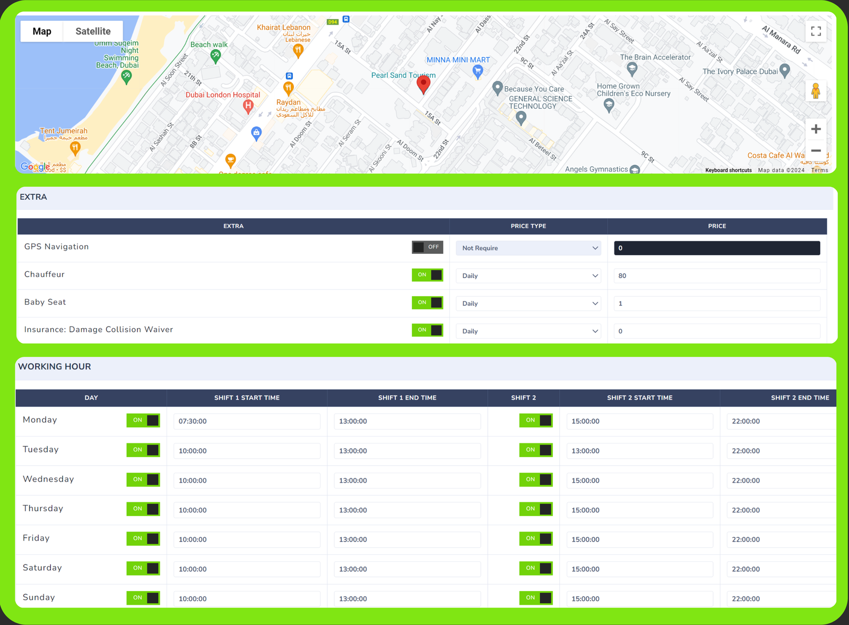The height and width of the screenshot is (625, 849).
Task: Click the Chauffeur price input field
Action: 716,276
